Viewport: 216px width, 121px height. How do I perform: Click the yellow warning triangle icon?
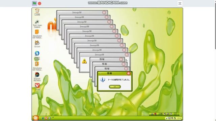[x=84, y=61]
